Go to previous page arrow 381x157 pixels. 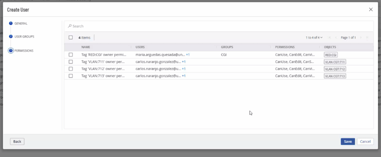(x=336, y=37)
